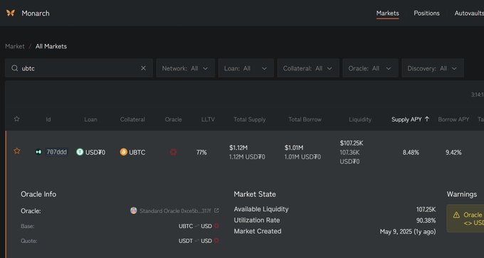
Task: Focus the ubtc search field
Action: click(79, 68)
